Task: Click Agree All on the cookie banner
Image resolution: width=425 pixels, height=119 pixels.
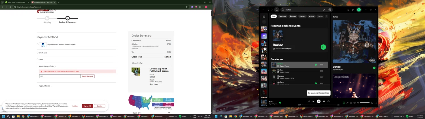Action: [x=87, y=106]
